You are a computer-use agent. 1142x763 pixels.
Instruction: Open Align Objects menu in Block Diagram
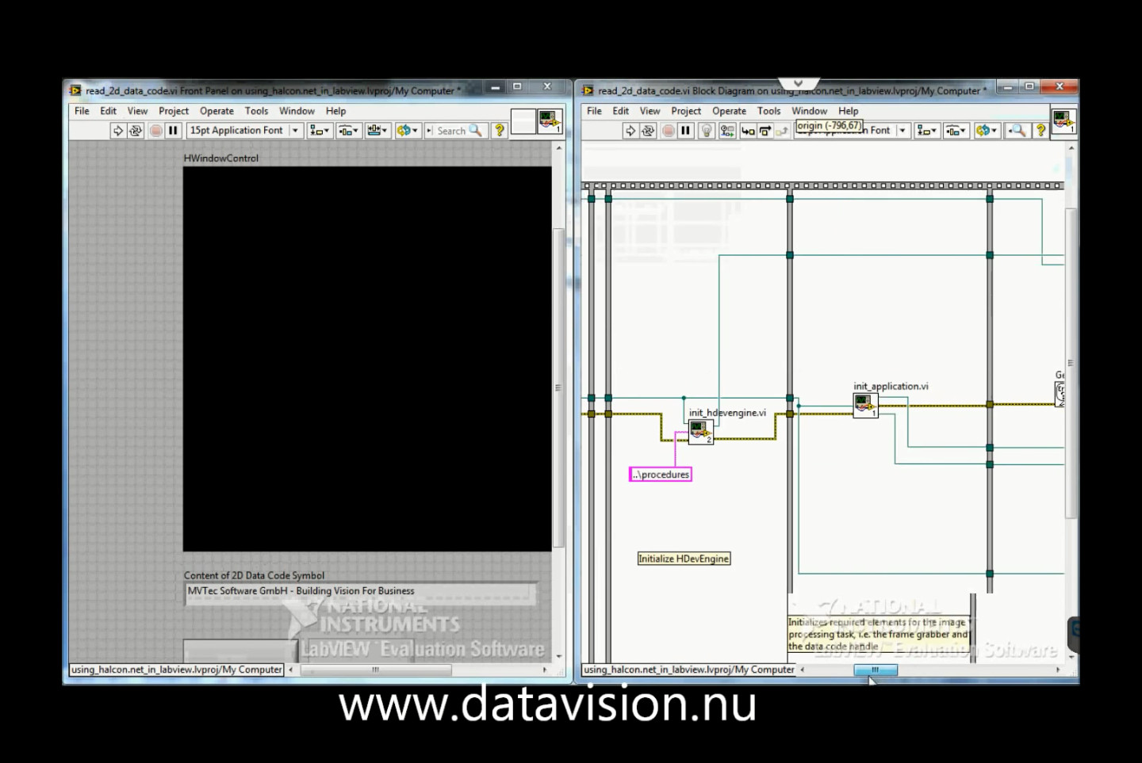(x=926, y=131)
